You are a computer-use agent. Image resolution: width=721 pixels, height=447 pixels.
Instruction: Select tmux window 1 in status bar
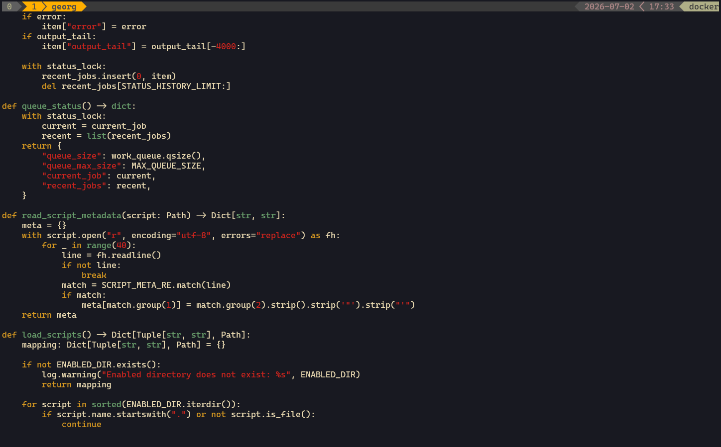click(x=34, y=6)
